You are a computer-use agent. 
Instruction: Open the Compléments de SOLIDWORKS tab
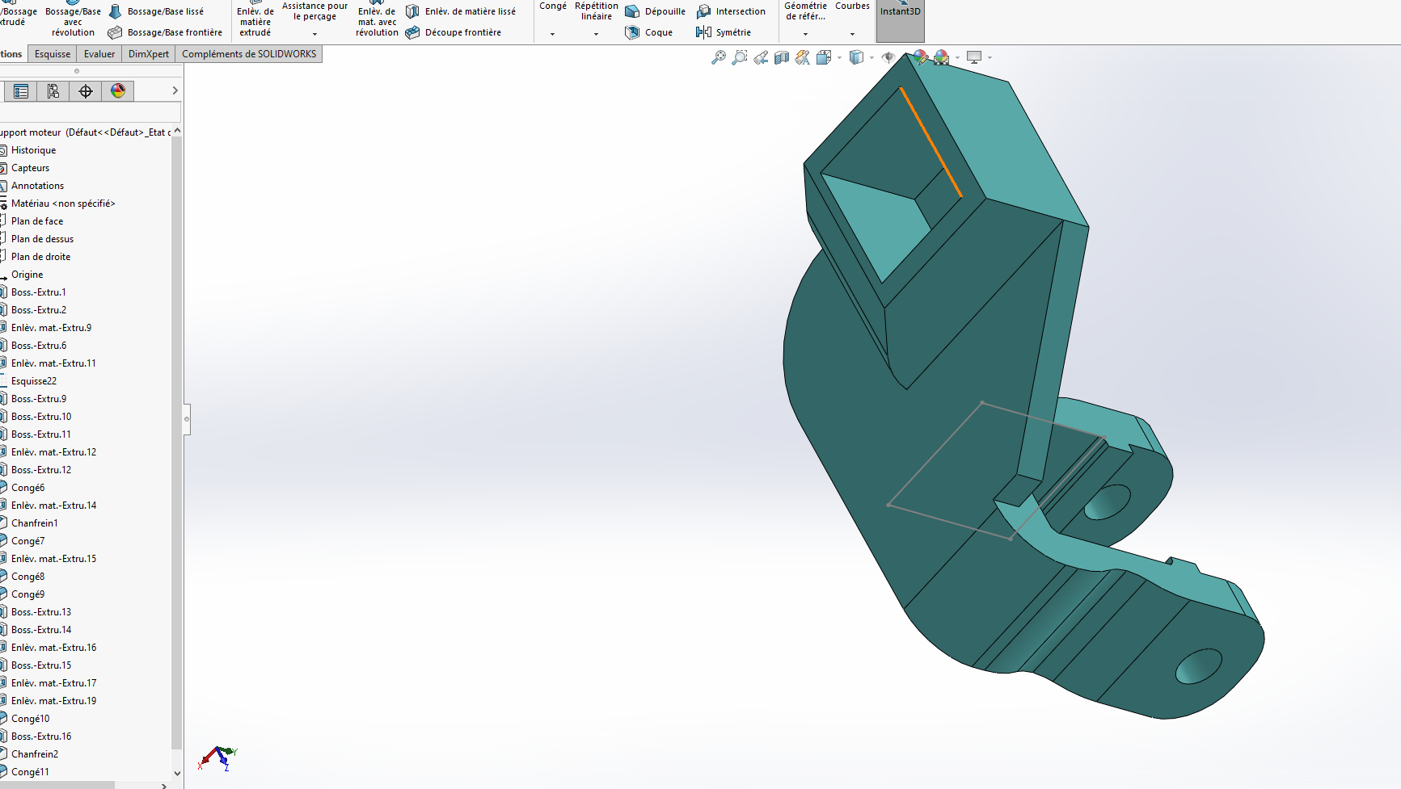(249, 54)
